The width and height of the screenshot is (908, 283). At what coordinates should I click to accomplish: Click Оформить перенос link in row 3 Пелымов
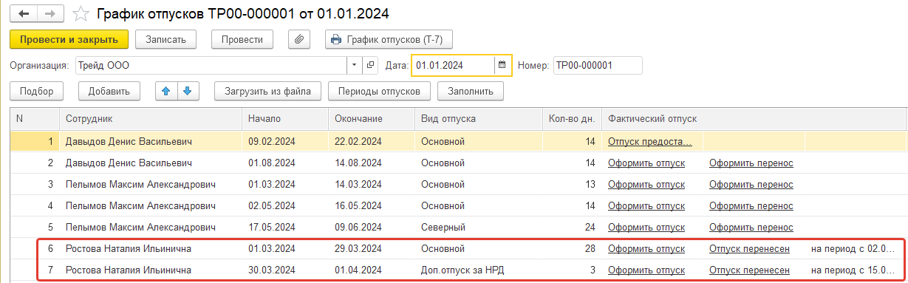[751, 184]
